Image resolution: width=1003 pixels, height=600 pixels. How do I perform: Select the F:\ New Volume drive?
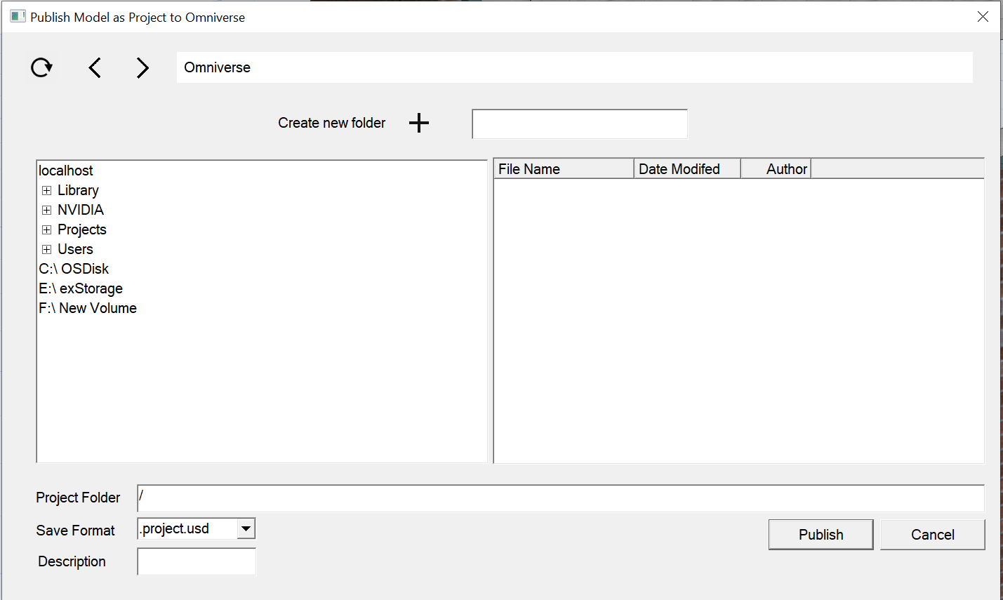point(88,308)
